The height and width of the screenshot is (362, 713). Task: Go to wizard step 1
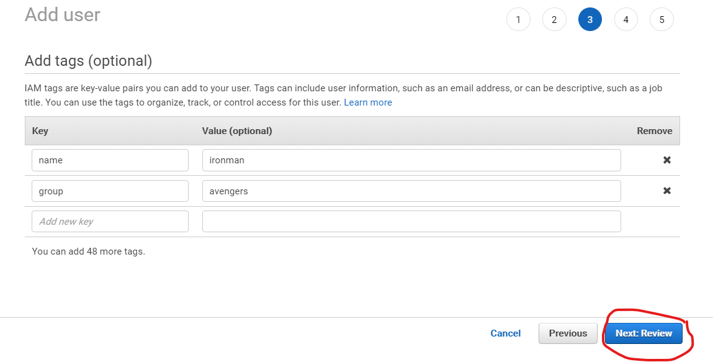[518, 19]
